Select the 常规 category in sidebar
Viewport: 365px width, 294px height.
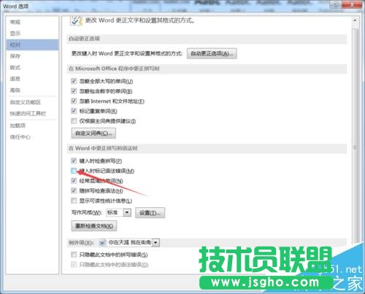tap(32, 22)
